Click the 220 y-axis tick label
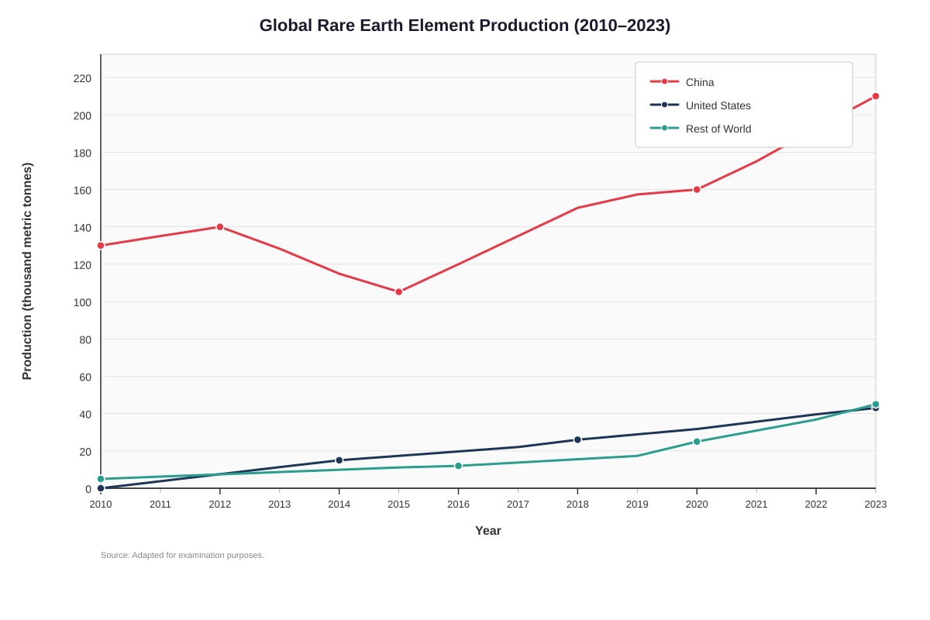 coord(82,78)
